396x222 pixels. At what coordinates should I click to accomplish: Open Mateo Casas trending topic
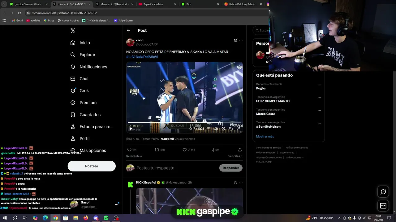266,114
